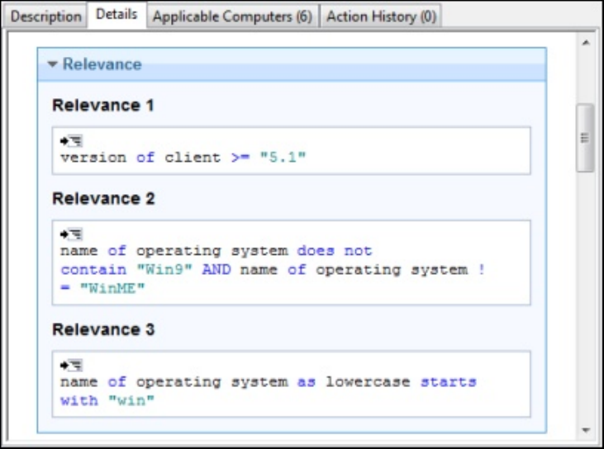The width and height of the screenshot is (604, 449).
Task: Go to the Action History (0) tab
Action: click(381, 17)
